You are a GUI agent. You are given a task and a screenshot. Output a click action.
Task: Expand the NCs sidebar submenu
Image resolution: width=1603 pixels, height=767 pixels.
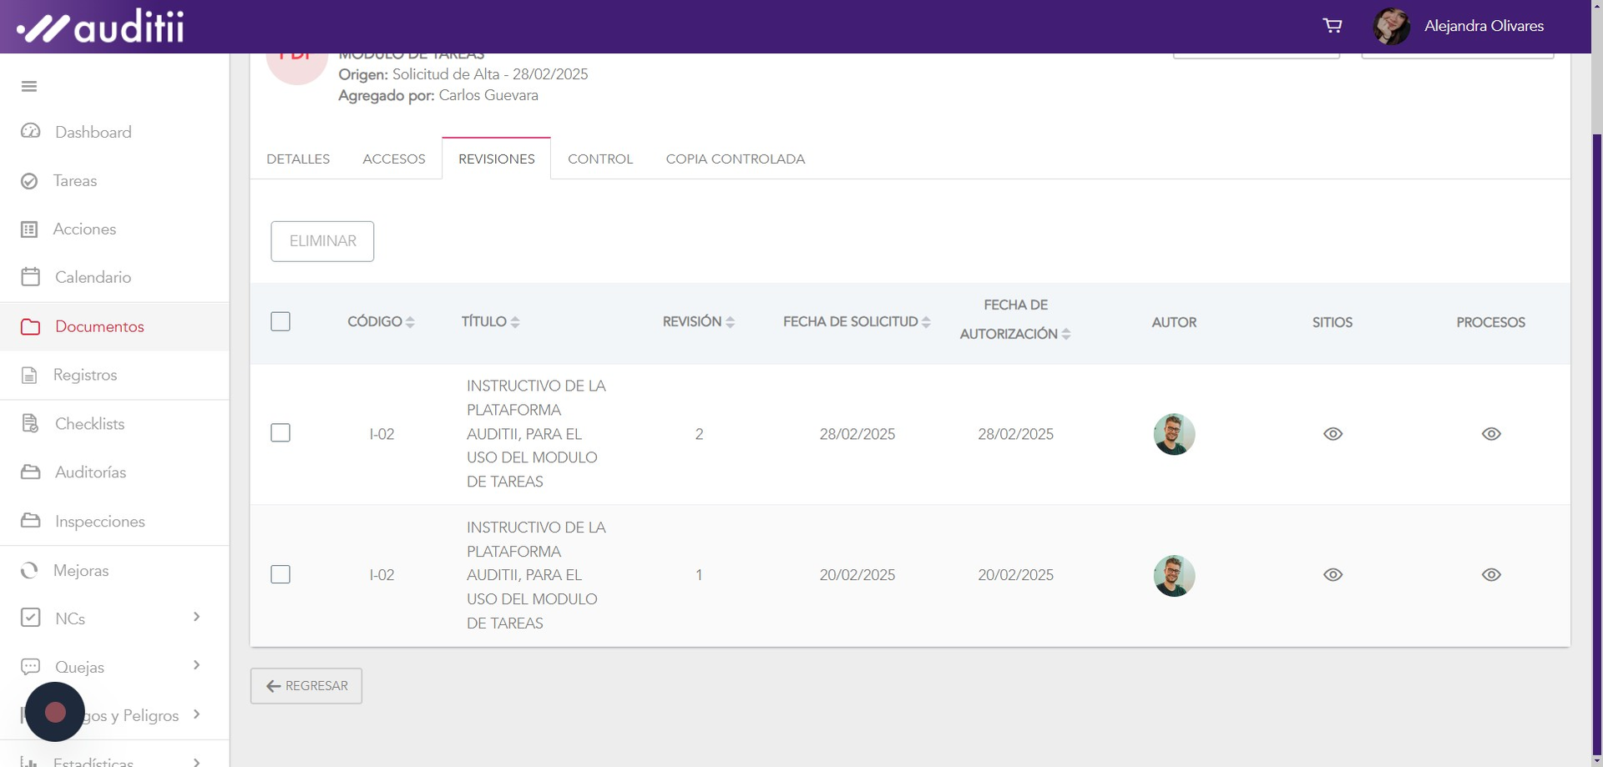point(197,618)
